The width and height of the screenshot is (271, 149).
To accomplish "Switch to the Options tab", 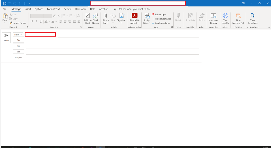I will 39,9.
